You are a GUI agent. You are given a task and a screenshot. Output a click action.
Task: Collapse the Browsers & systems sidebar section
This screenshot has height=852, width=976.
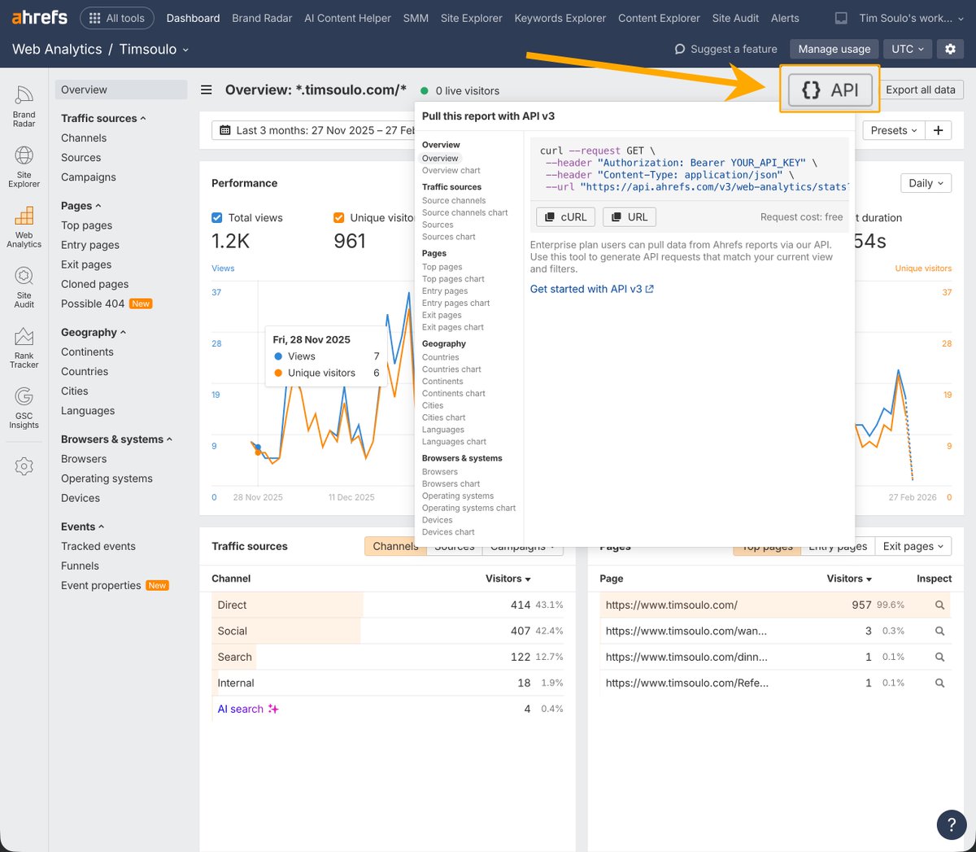point(116,439)
